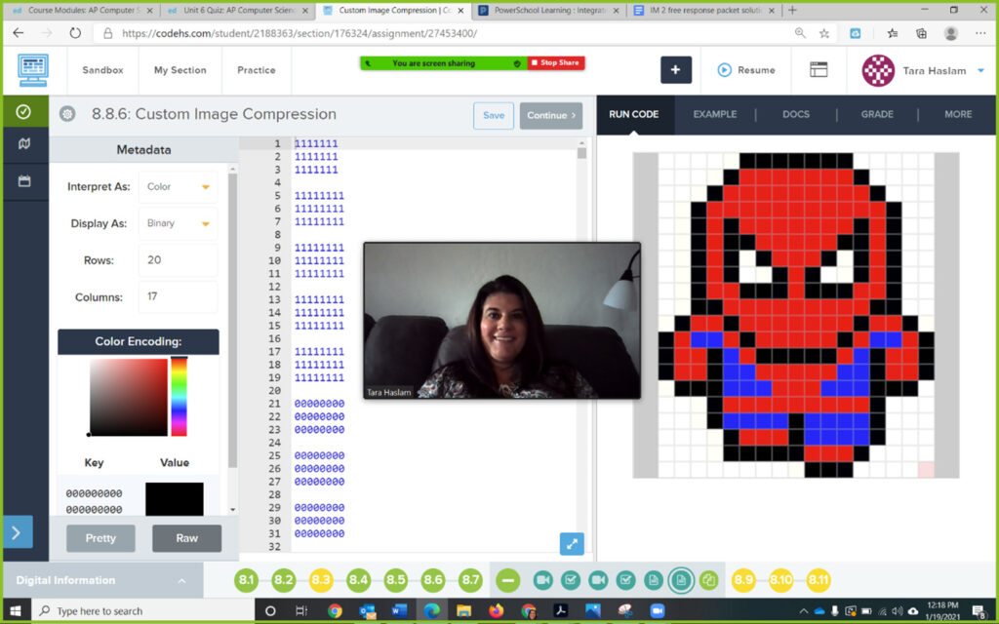Collapse module with the green minus button
999x624 pixels.
point(506,580)
